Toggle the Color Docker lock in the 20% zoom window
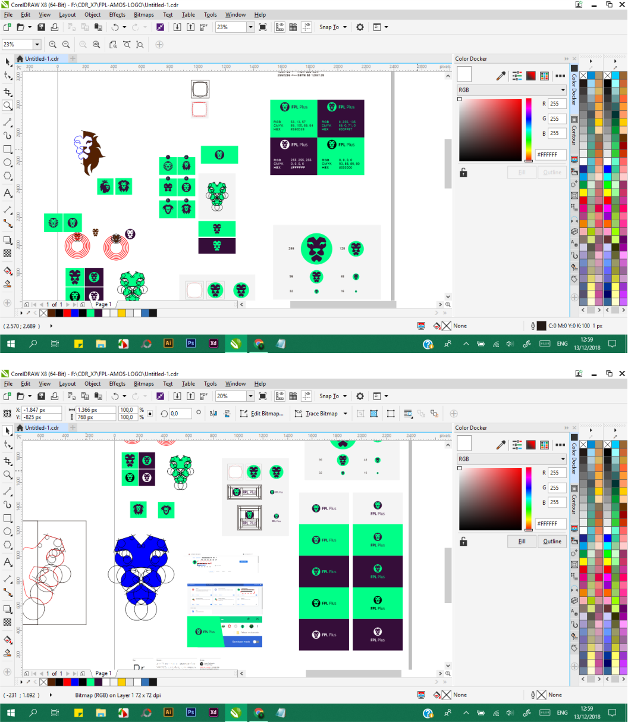Screen dimensions: 628x722 pos(463,542)
